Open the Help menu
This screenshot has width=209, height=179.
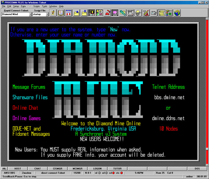pos(61,6)
